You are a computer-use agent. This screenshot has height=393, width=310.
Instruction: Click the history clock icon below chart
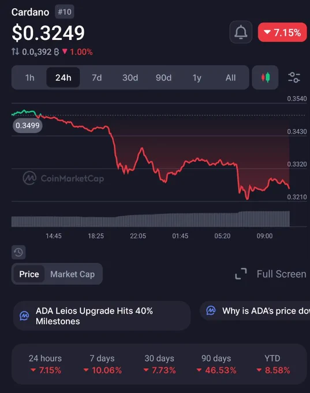click(x=18, y=252)
